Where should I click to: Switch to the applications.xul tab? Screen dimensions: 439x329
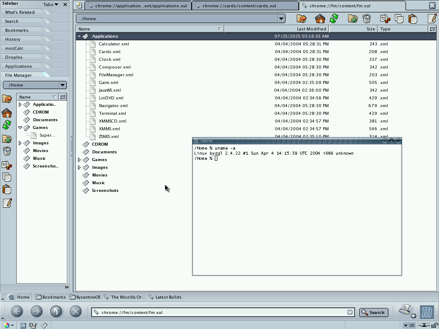(138, 6)
